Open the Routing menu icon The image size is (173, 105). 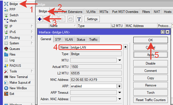(6, 38)
